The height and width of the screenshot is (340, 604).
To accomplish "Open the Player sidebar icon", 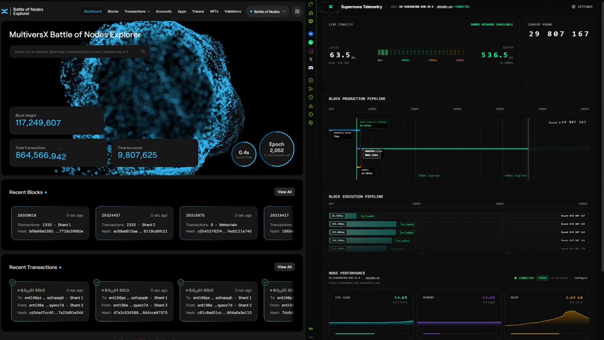I will click(311, 80).
